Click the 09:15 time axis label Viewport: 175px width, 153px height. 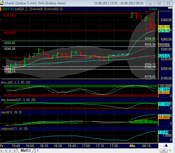point(146,146)
